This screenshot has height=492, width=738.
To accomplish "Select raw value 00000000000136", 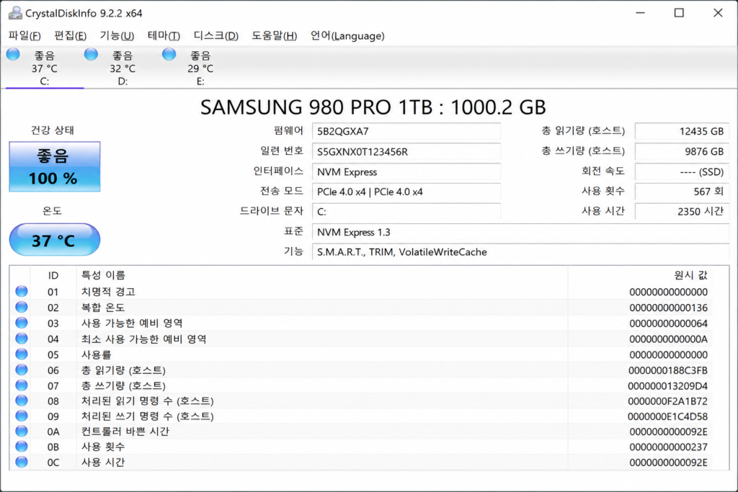I will (668, 308).
